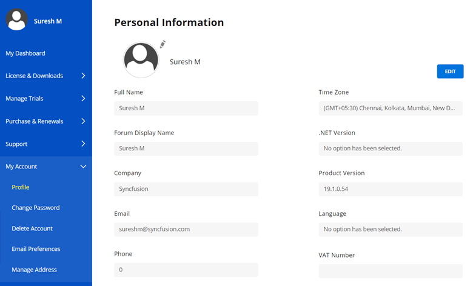The width and height of the screenshot is (473, 286).
Task: Expand the Support menu chevron
Action: click(83, 144)
